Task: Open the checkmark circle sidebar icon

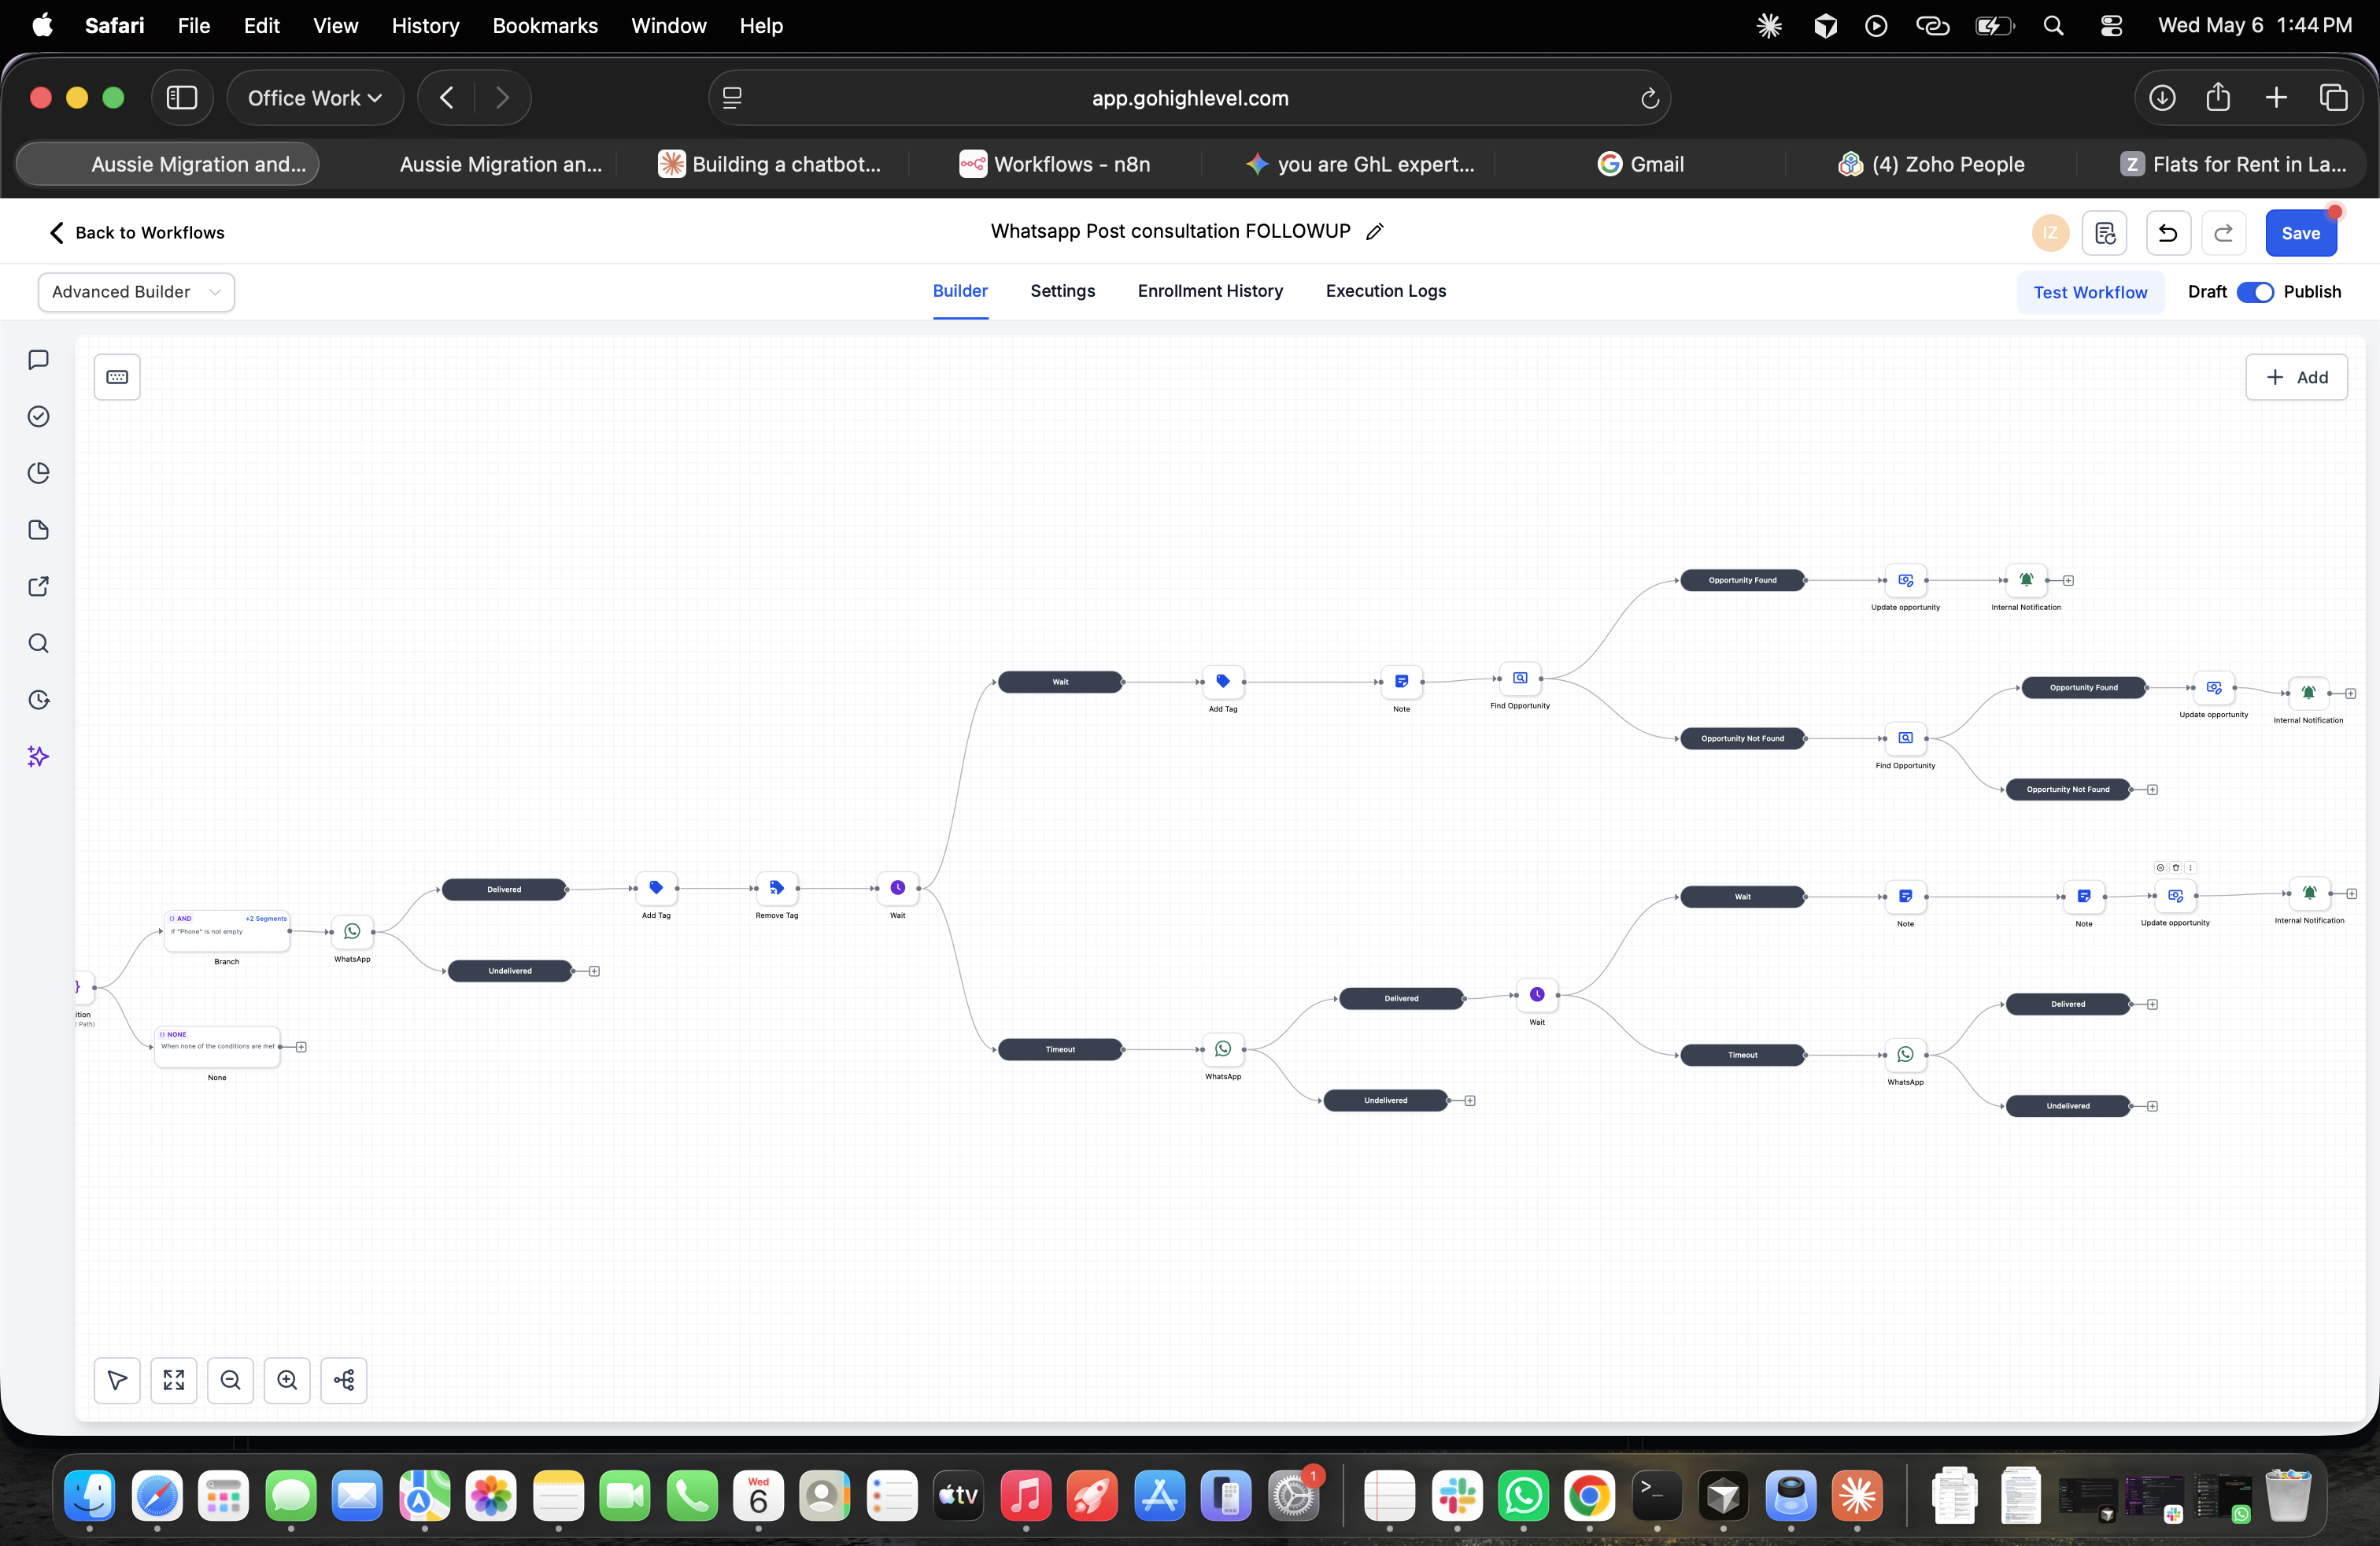Action: [39, 416]
